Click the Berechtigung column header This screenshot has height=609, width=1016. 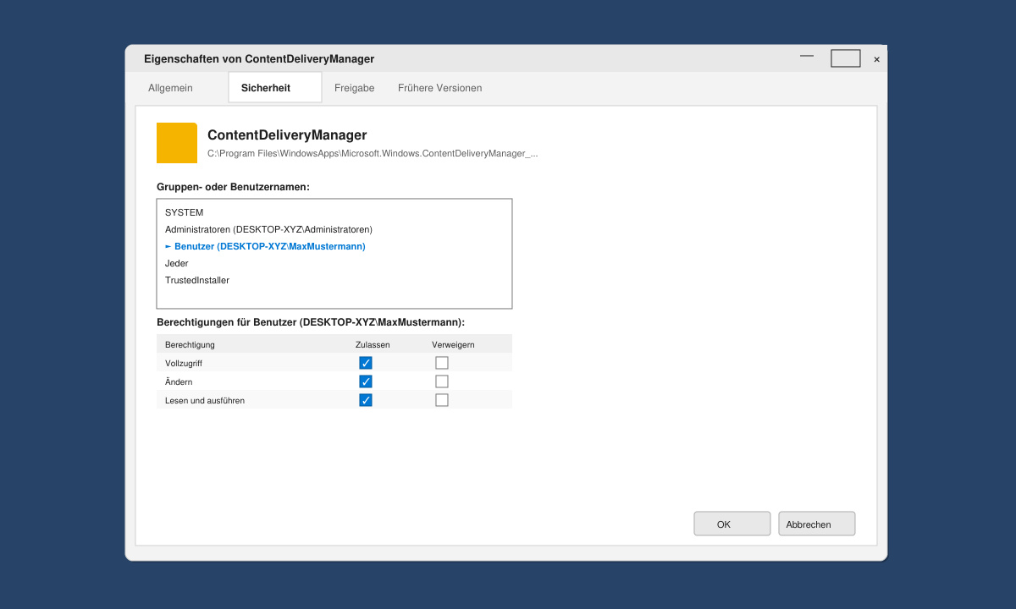[190, 344]
